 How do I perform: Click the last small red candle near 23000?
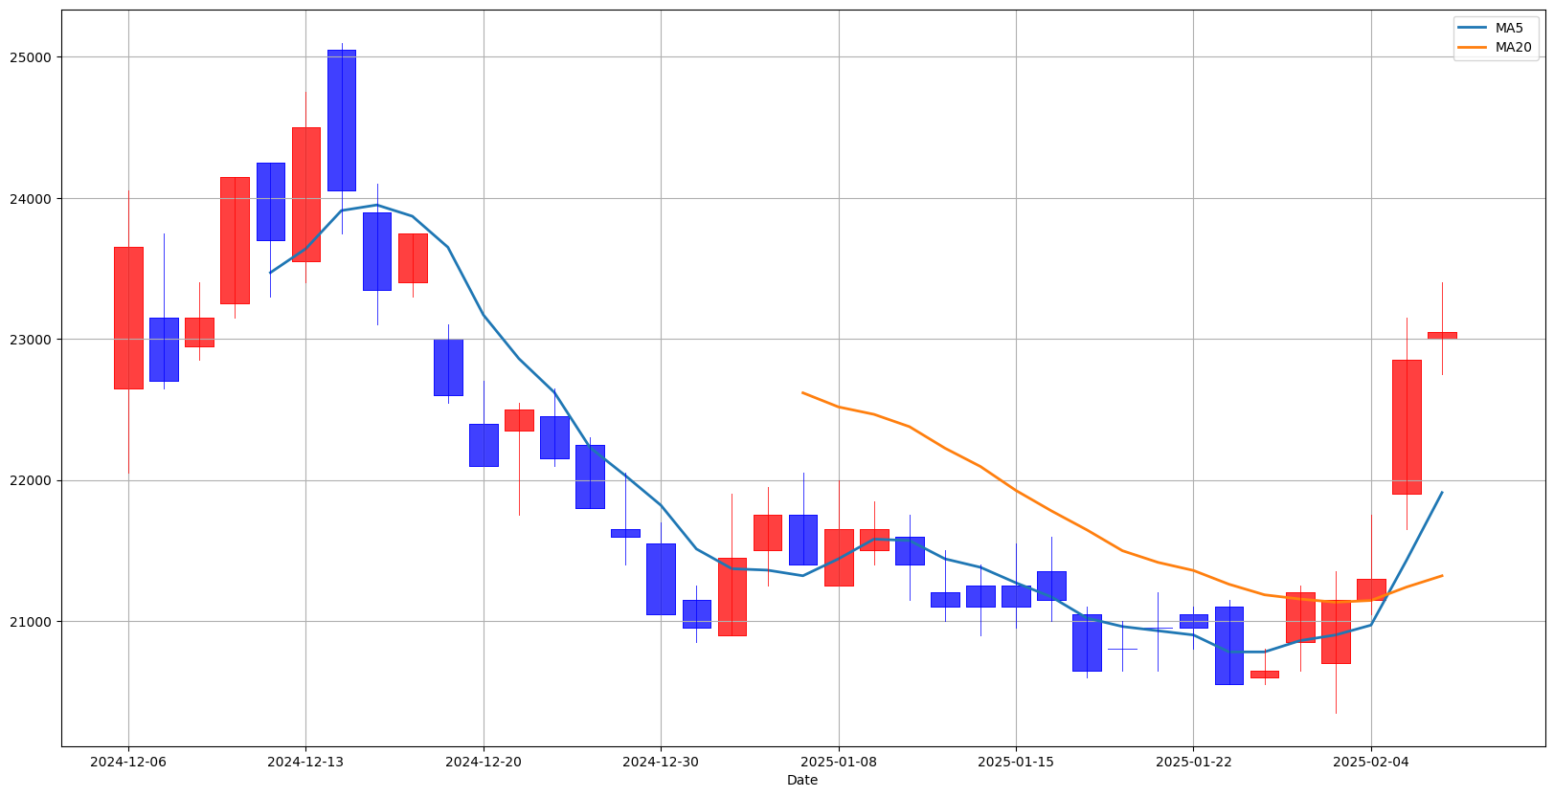pos(1442,335)
